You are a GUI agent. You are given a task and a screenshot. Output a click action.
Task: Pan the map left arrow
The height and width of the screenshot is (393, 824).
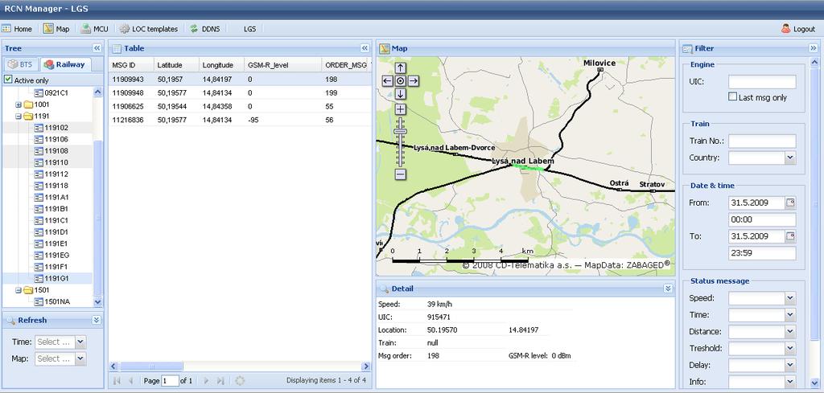pyautogui.click(x=387, y=81)
